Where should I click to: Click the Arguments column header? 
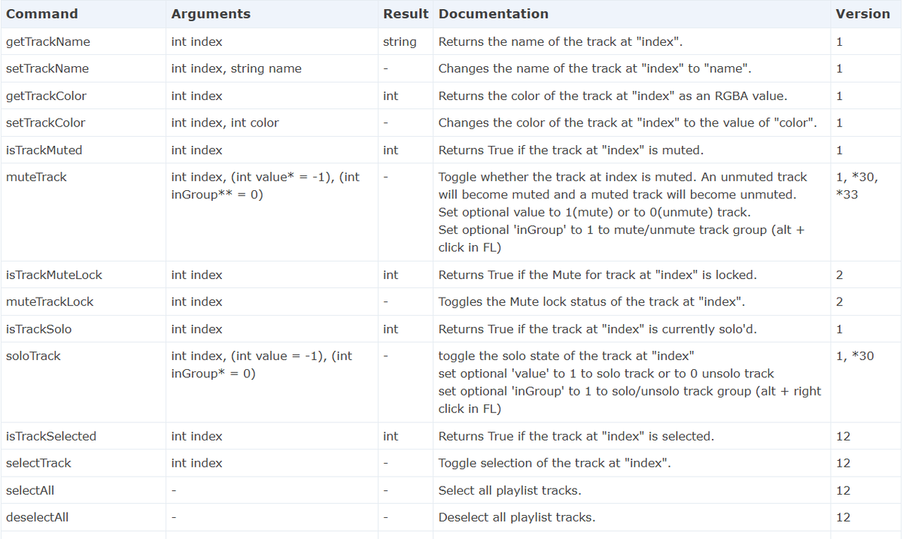[x=211, y=14]
